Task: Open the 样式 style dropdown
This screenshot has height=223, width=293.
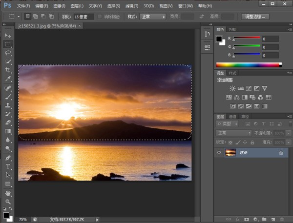Action: (152, 17)
